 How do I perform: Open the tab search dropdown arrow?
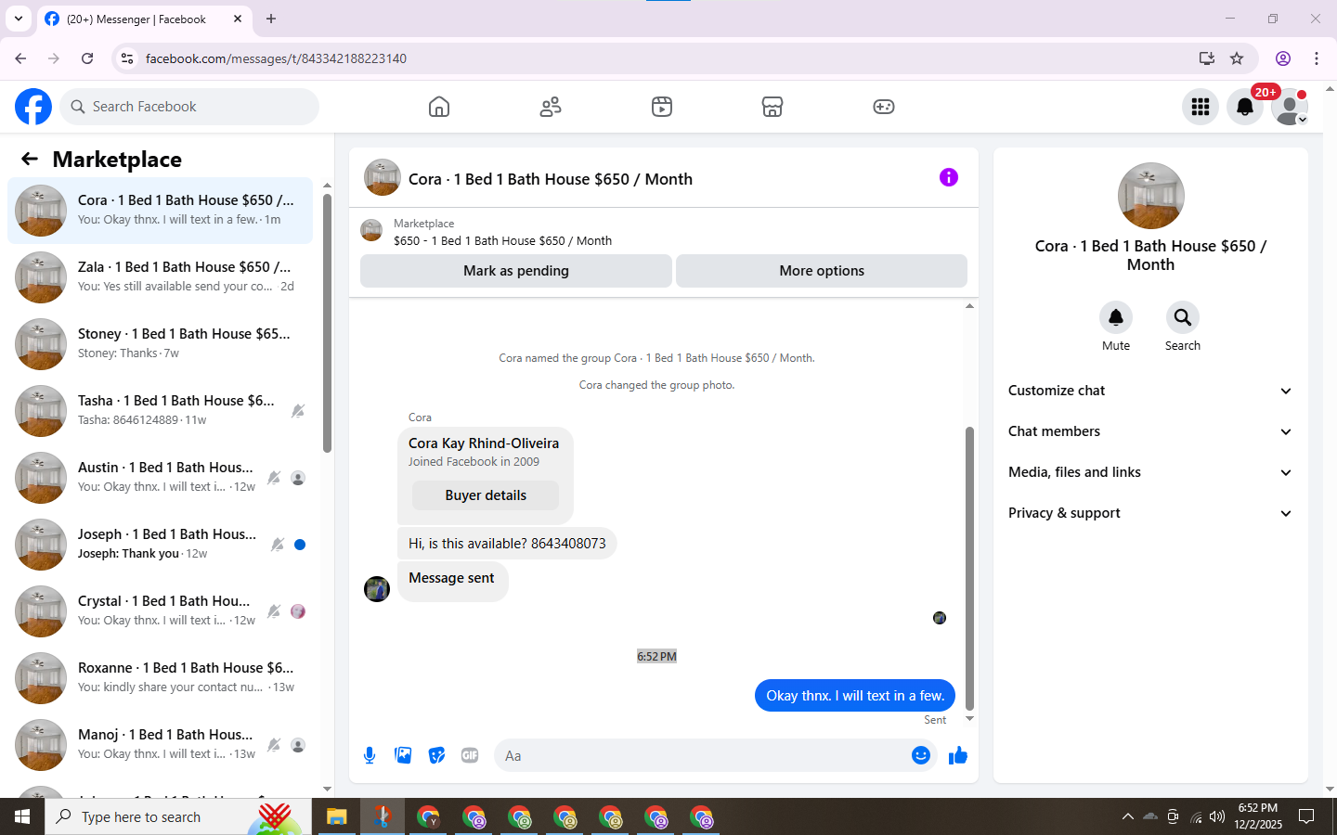19,19
